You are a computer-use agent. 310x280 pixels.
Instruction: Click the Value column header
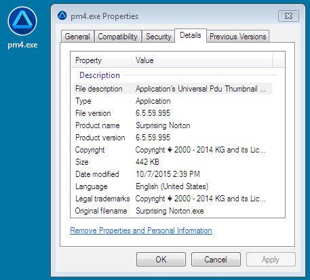(201, 60)
